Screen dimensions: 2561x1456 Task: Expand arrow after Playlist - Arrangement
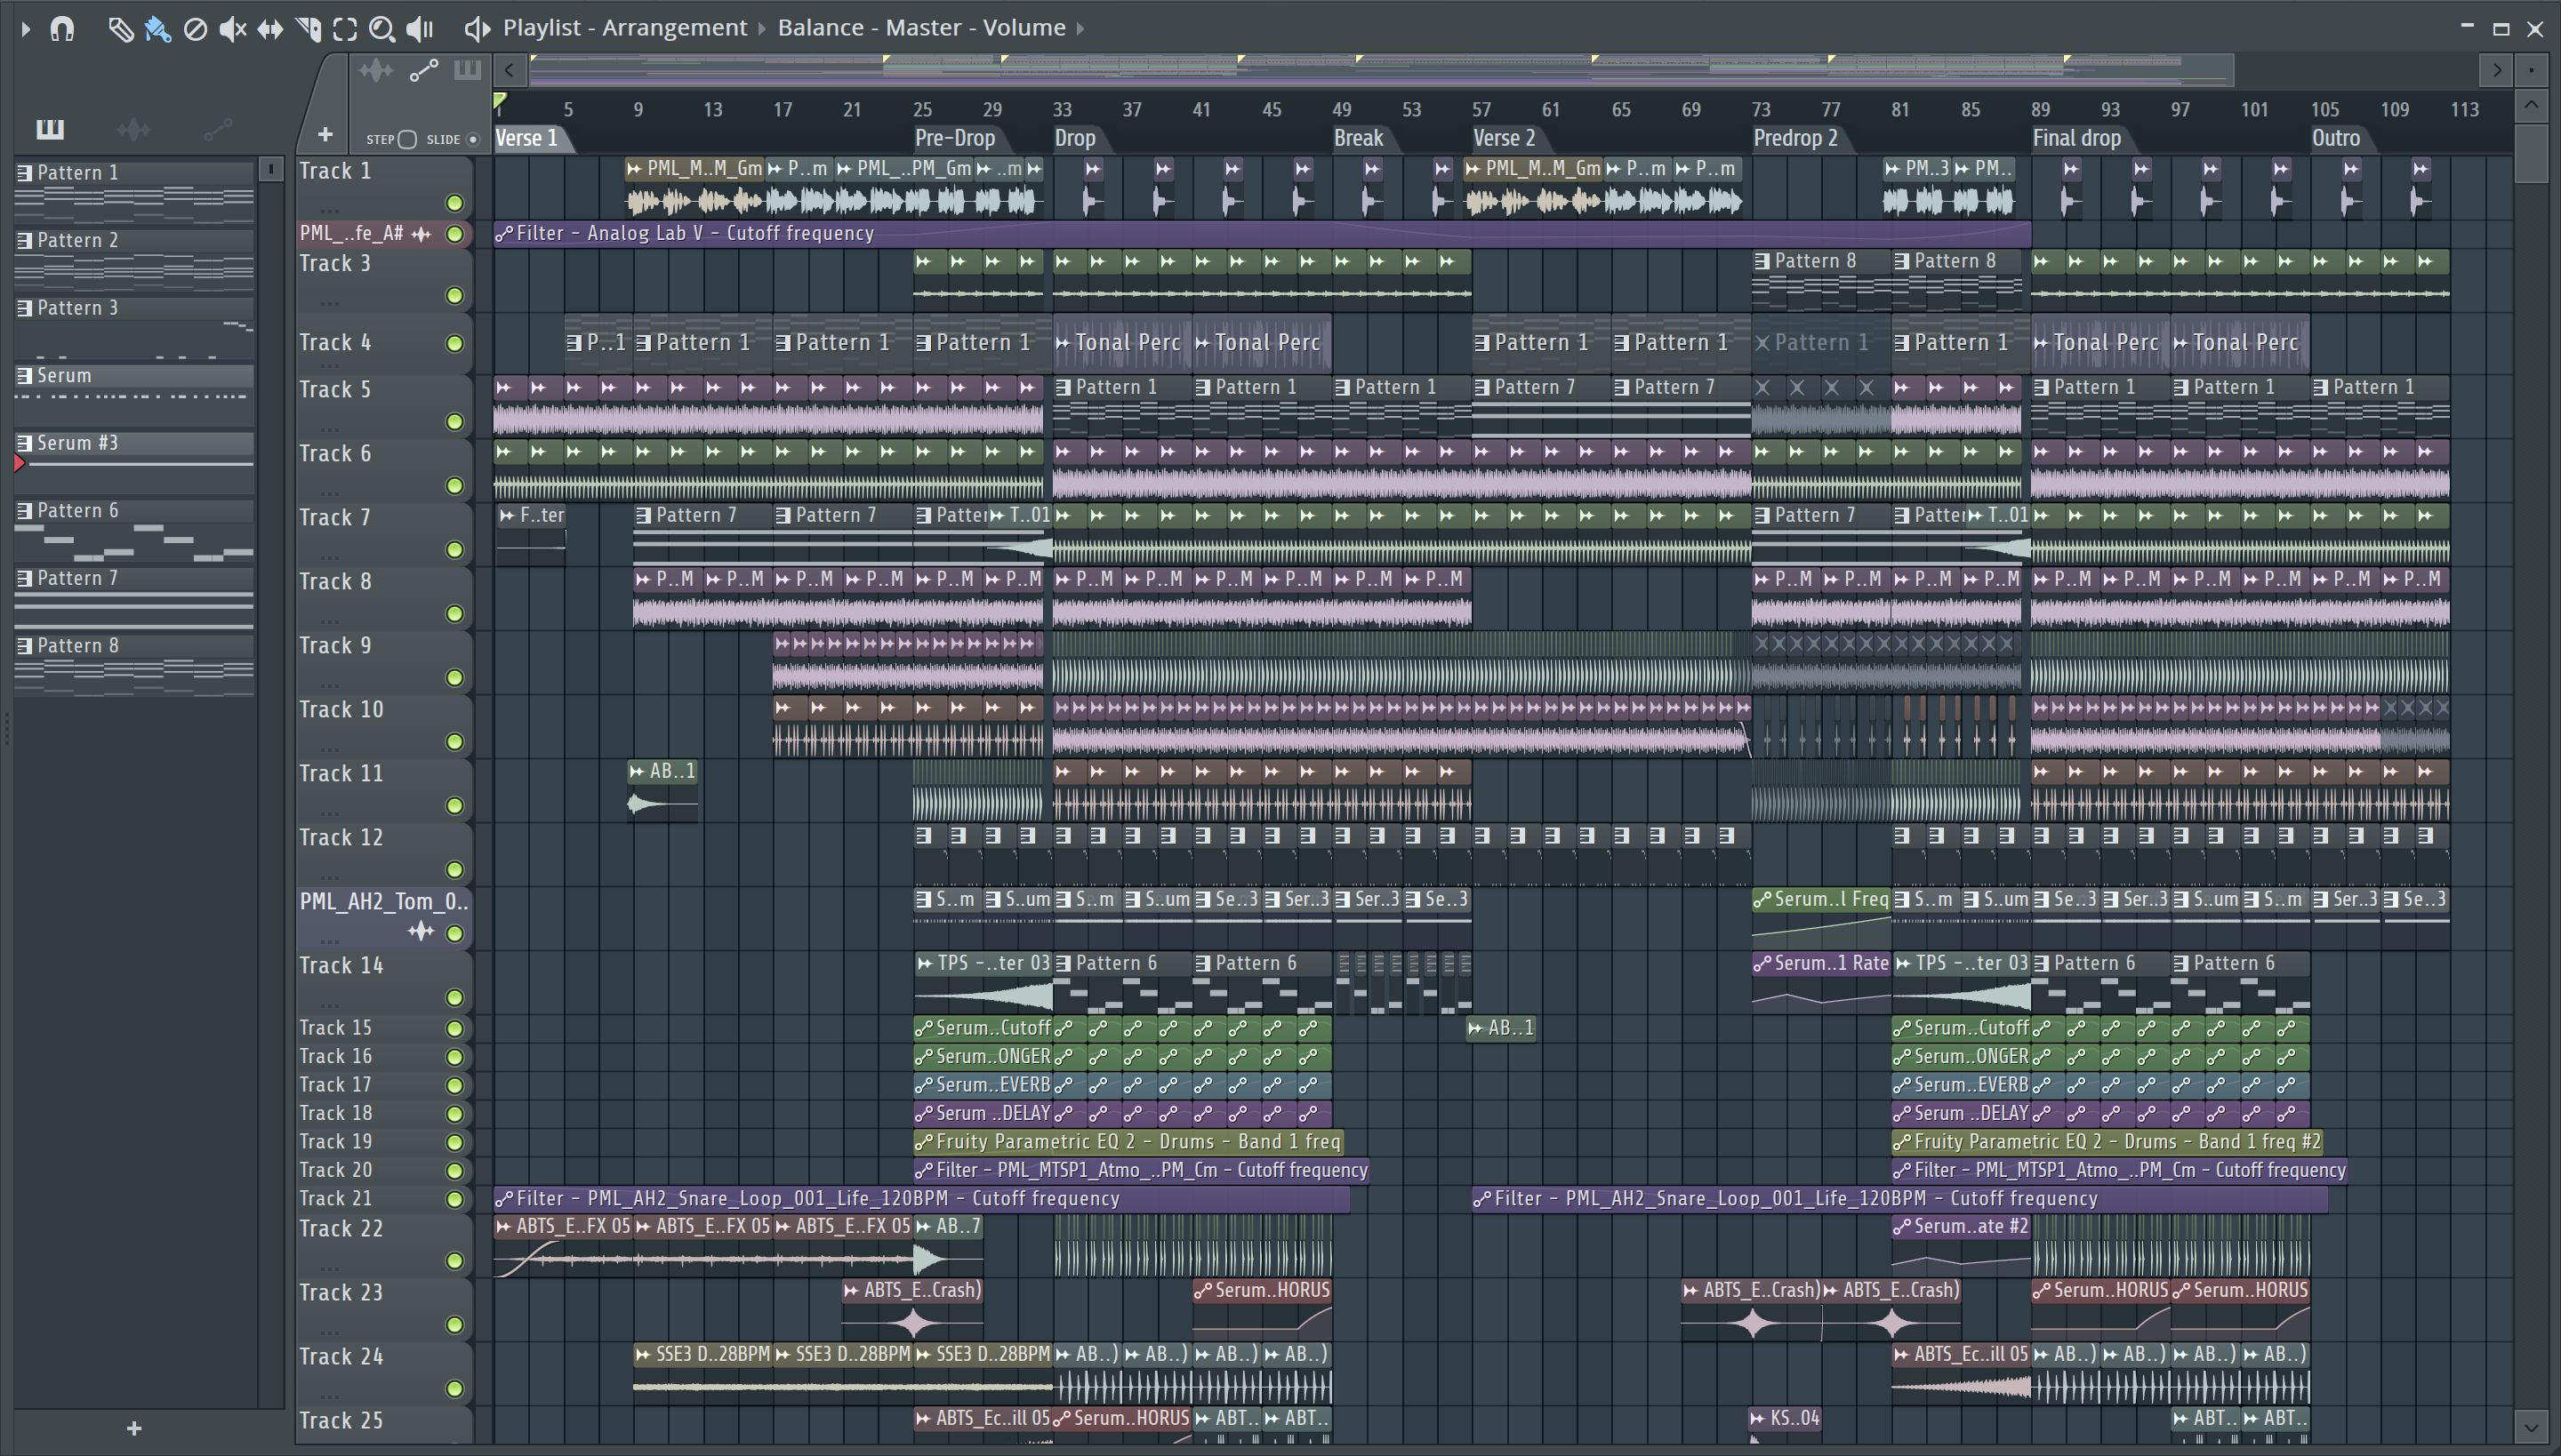(761, 28)
